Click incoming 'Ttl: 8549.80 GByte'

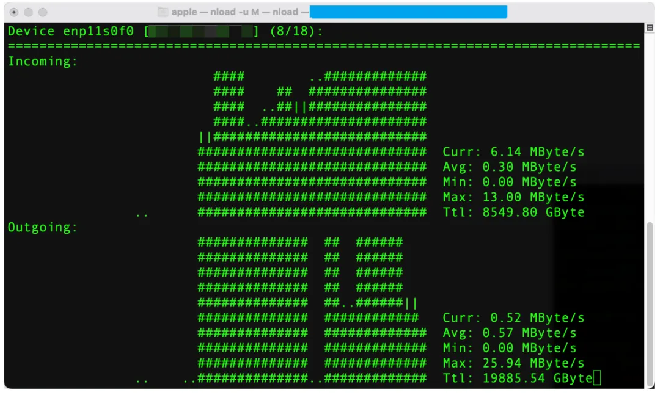513,212
